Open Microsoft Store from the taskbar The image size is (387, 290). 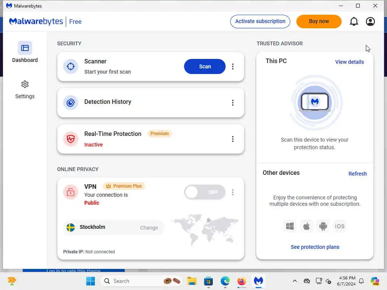click(x=208, y=281)
